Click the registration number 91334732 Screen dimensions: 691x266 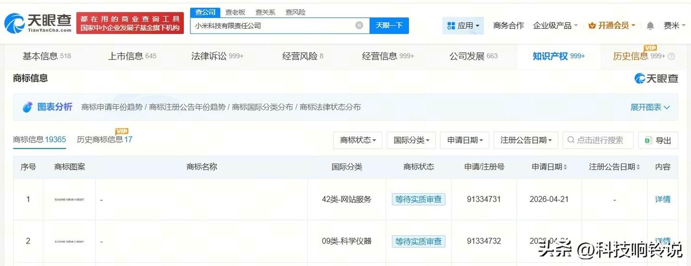click(x=484, y=241)
